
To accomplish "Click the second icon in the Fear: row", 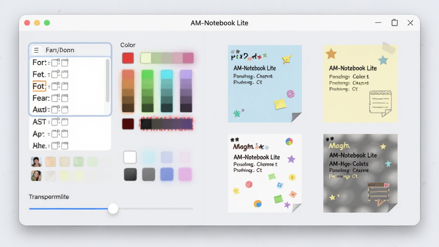I will 65,98.
